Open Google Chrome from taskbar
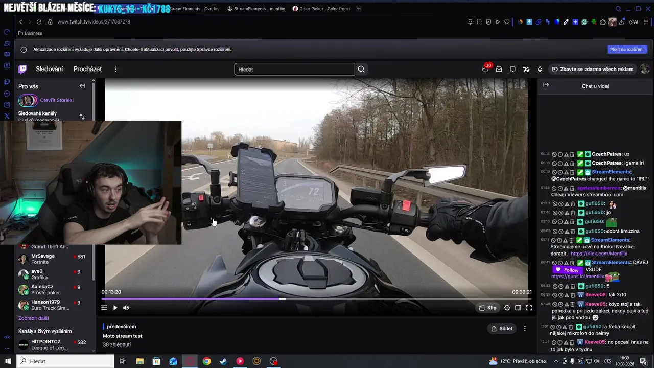The image size is (654, 368). [x=206, y=361]
